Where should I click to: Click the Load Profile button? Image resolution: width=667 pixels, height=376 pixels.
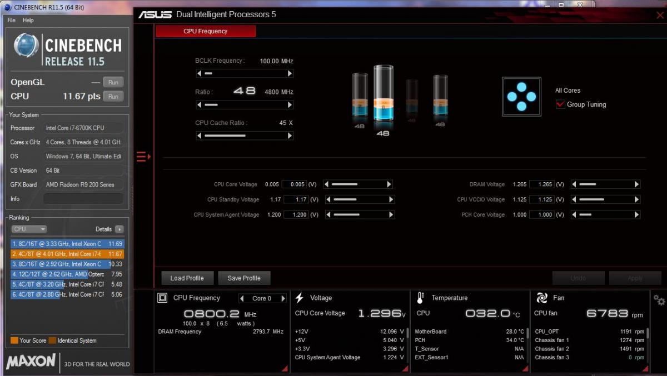point(187,278)
